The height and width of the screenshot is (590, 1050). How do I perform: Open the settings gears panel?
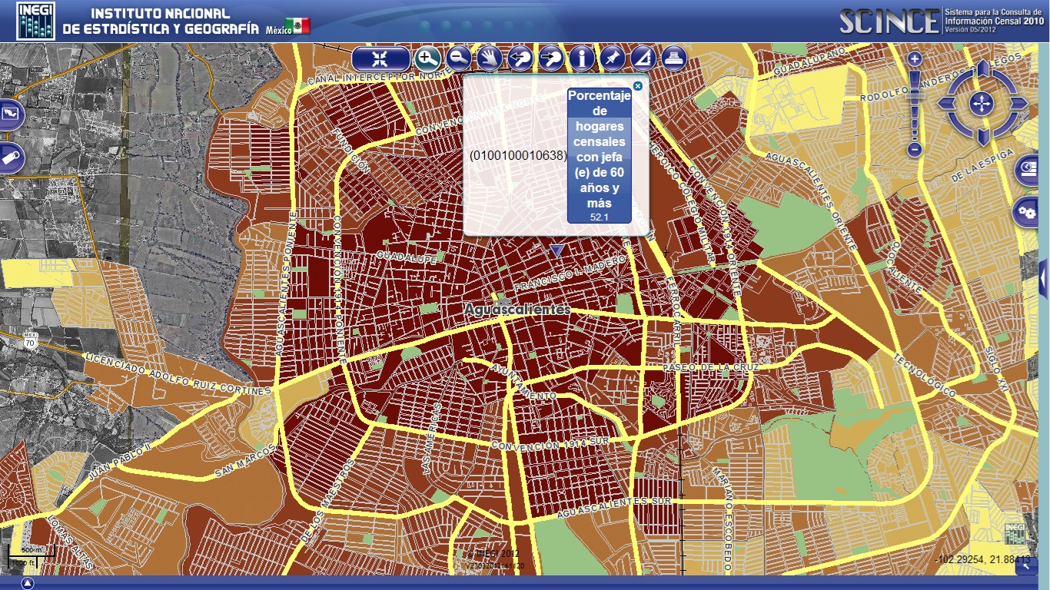(1026, 211)
